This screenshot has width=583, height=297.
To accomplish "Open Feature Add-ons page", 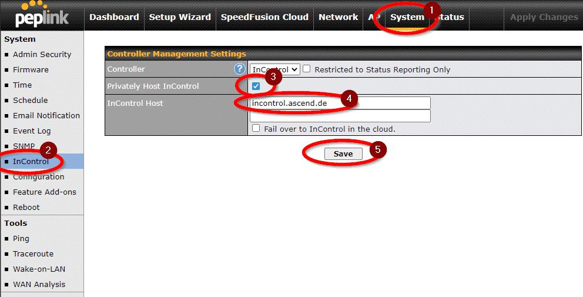I will [45, 192].
